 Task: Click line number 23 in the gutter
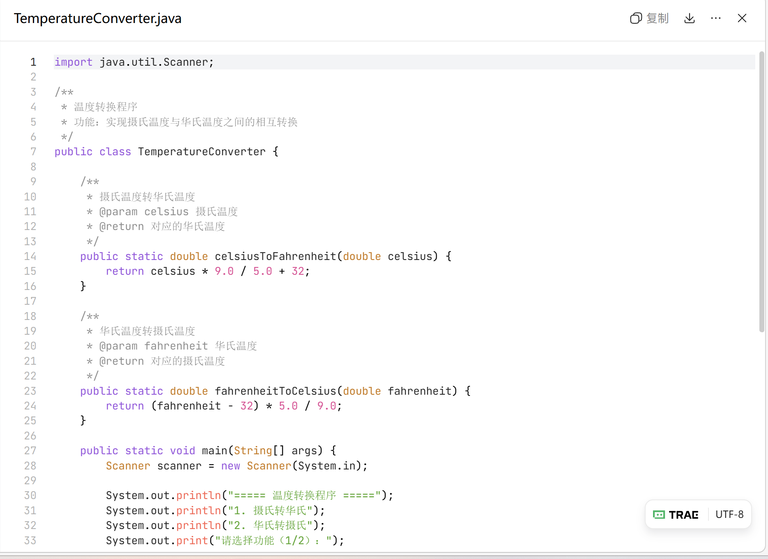click(30, 391)
